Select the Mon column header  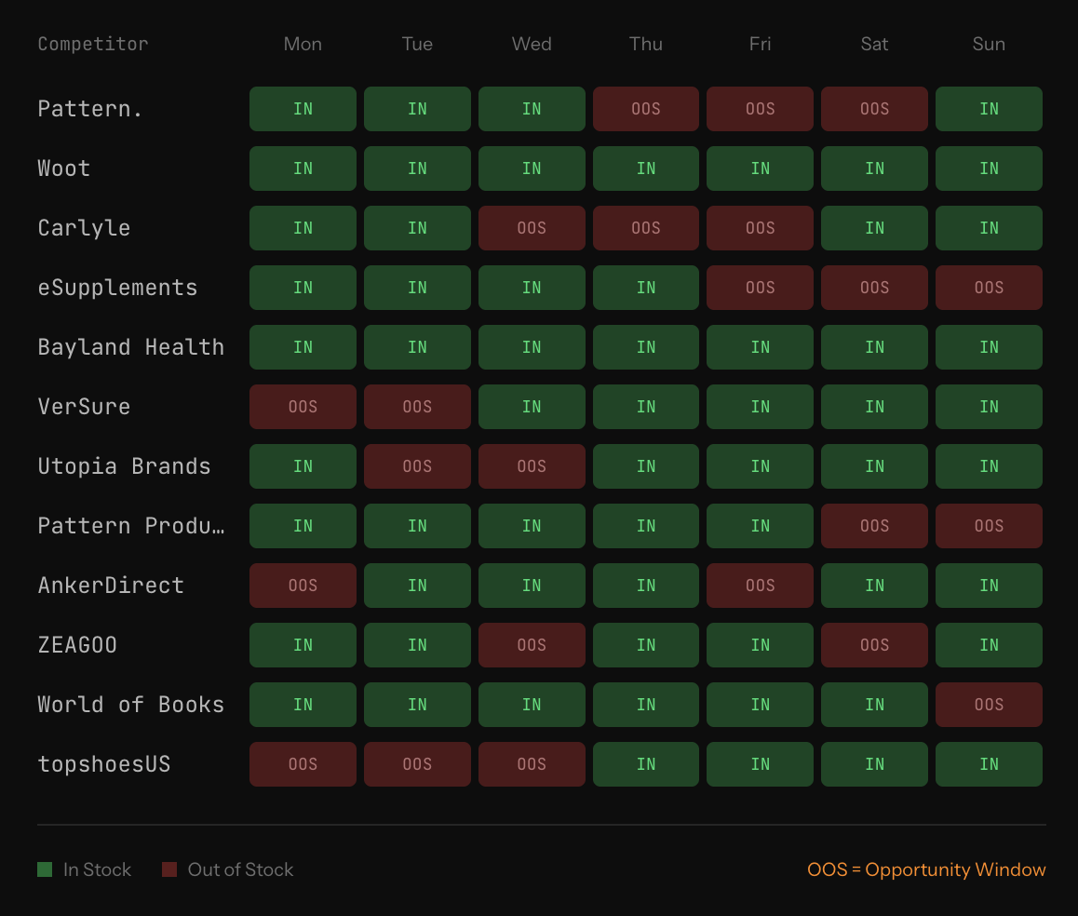click(x=303, y=44)
